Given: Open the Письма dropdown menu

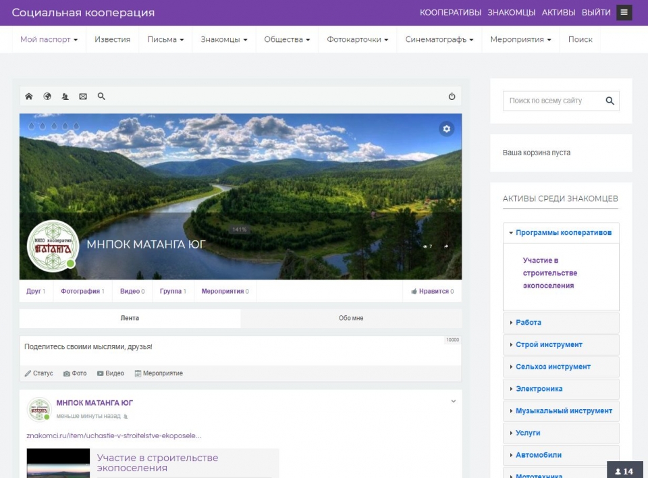Looking at the screenshot, I should 165,39.
